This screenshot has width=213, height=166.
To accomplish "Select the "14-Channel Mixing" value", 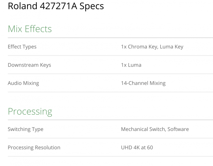I will 143,83.
